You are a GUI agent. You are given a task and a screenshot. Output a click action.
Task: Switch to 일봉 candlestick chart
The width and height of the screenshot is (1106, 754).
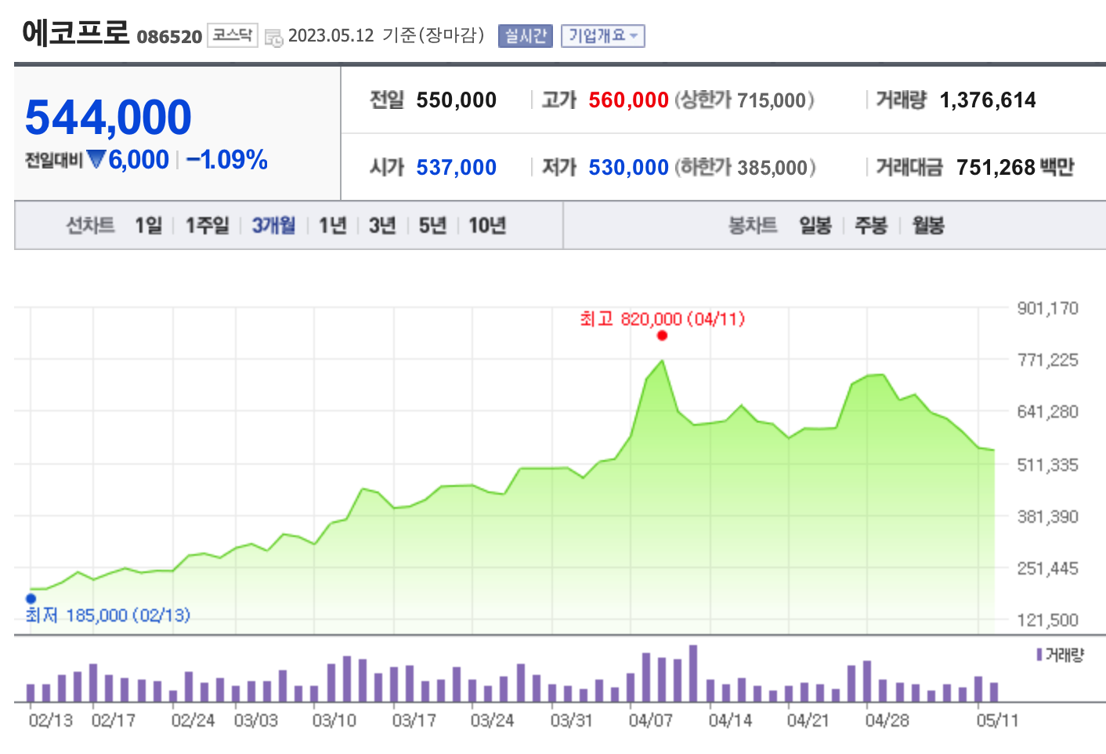click(815, 226)
